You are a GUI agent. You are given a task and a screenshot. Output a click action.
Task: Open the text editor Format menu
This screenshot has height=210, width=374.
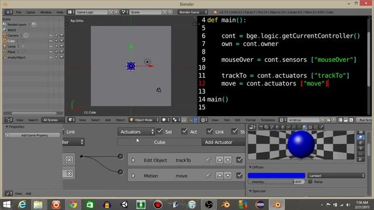251,120
